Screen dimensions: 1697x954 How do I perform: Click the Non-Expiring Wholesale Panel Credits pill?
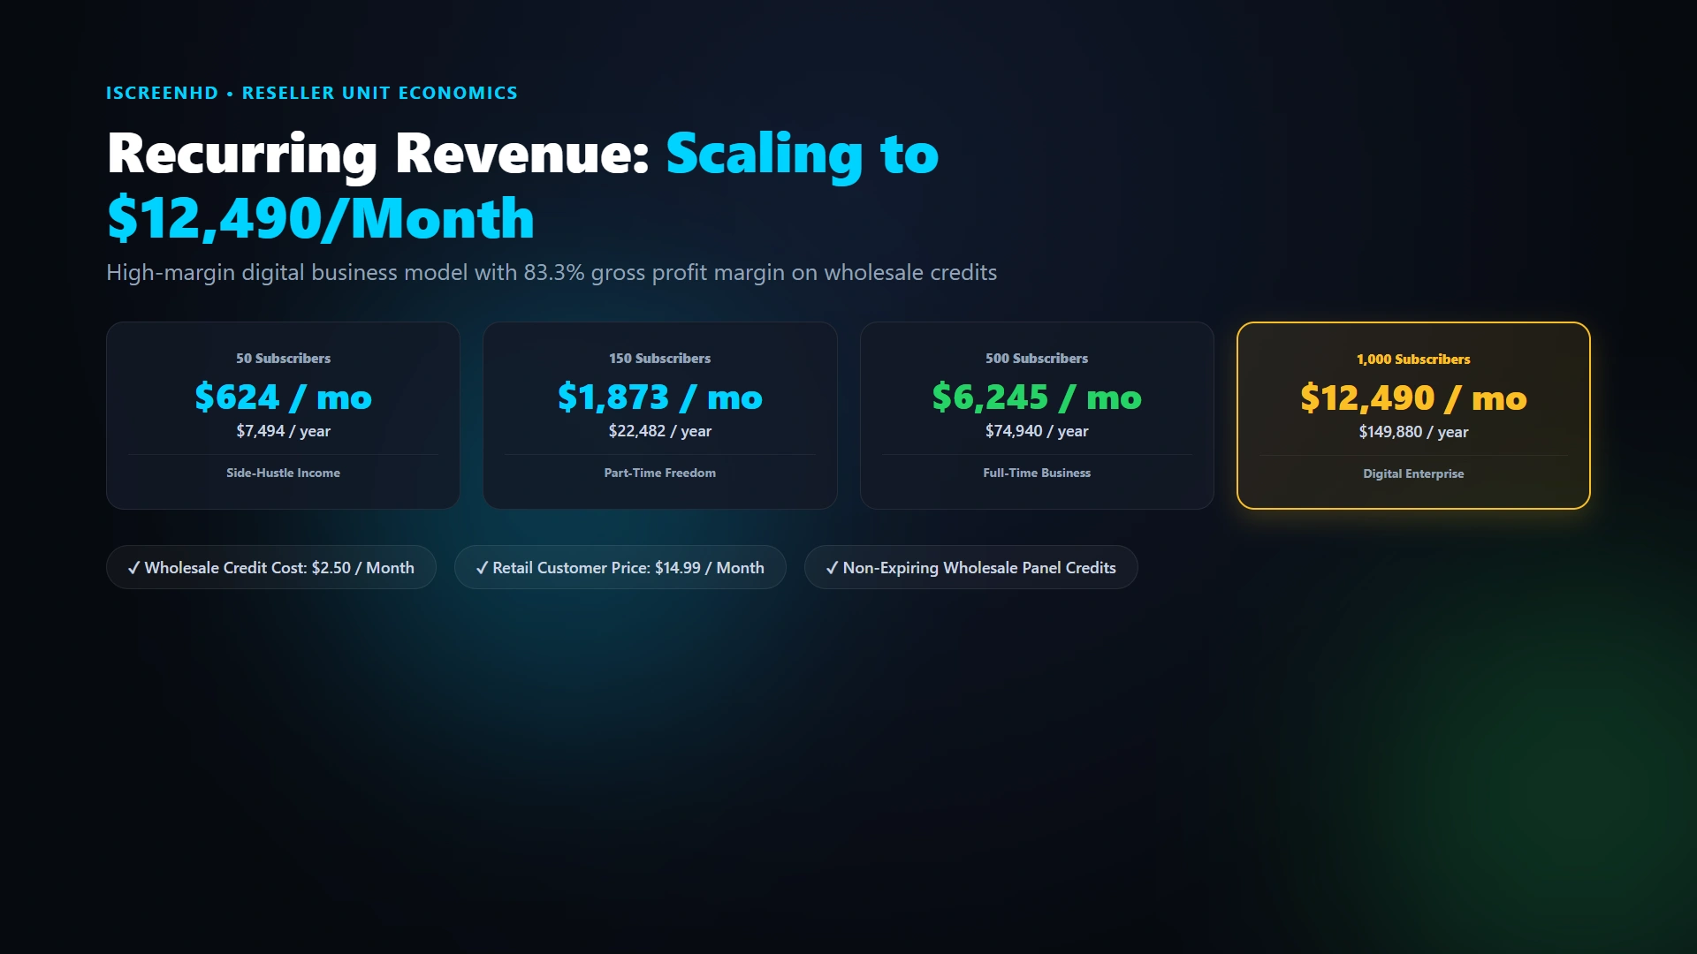pos(970,567)
